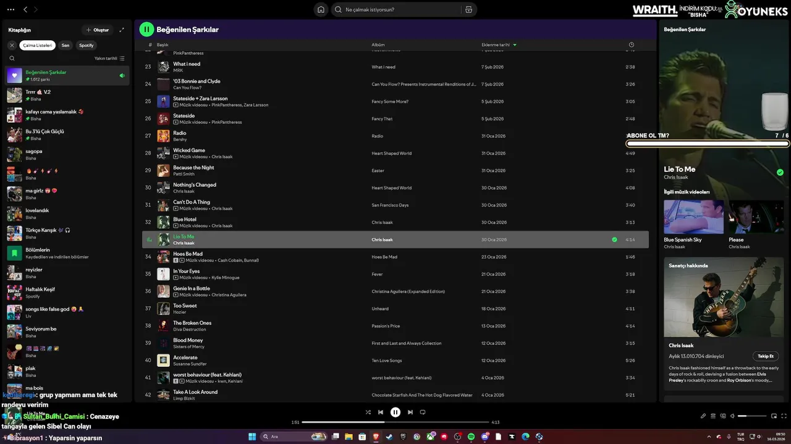Play the Too Sweet track by Hozier
Image resolution: width=791 pixels, height=444 pixels.
point(395,308)
